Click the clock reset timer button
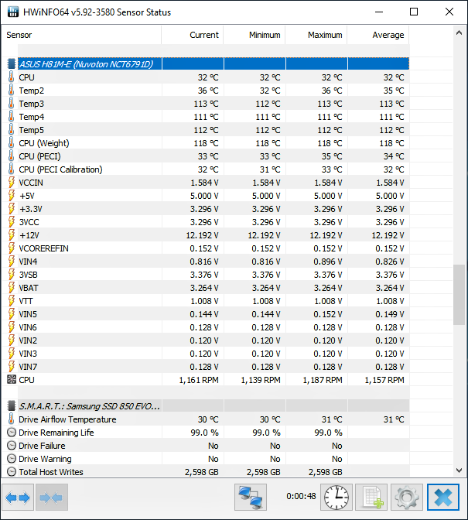Image resolution: width=468 pixels, height=520 pixels. 336,497
